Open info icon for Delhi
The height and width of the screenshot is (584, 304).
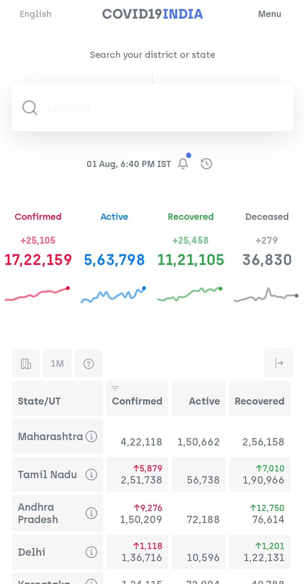click(91, 552)
